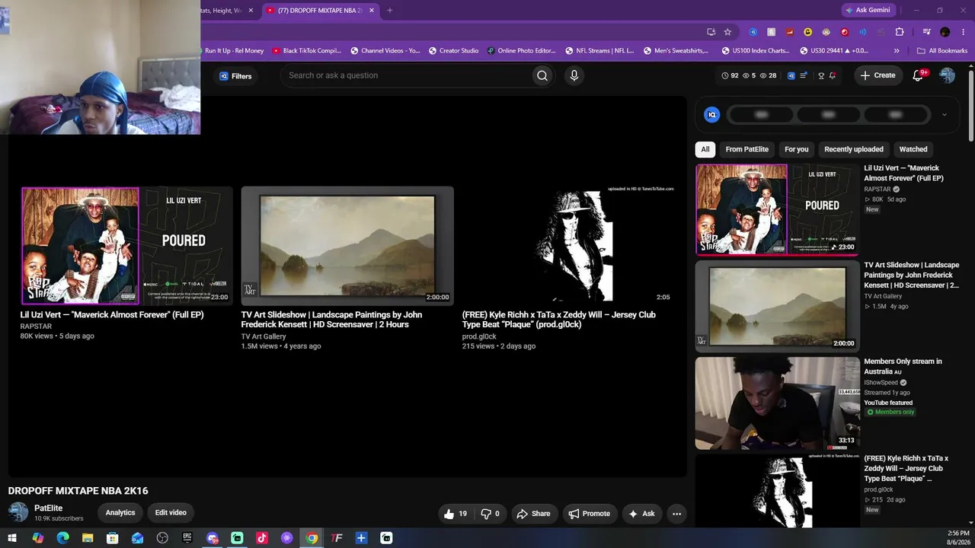Open Windows Start menu
The width and height of the screenshot is (975, 548).
(x=13, y=538)
